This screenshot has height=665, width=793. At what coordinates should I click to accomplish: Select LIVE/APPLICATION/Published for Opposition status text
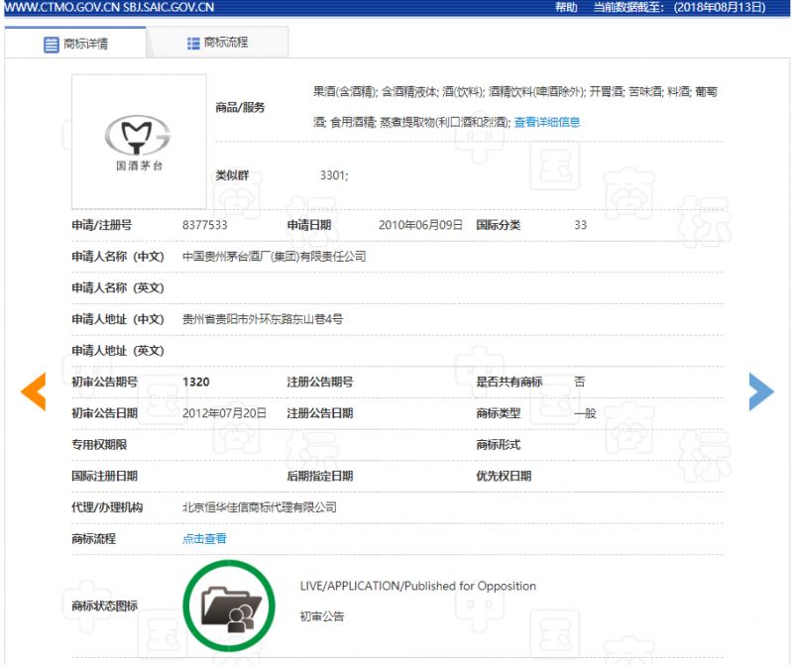417,586
